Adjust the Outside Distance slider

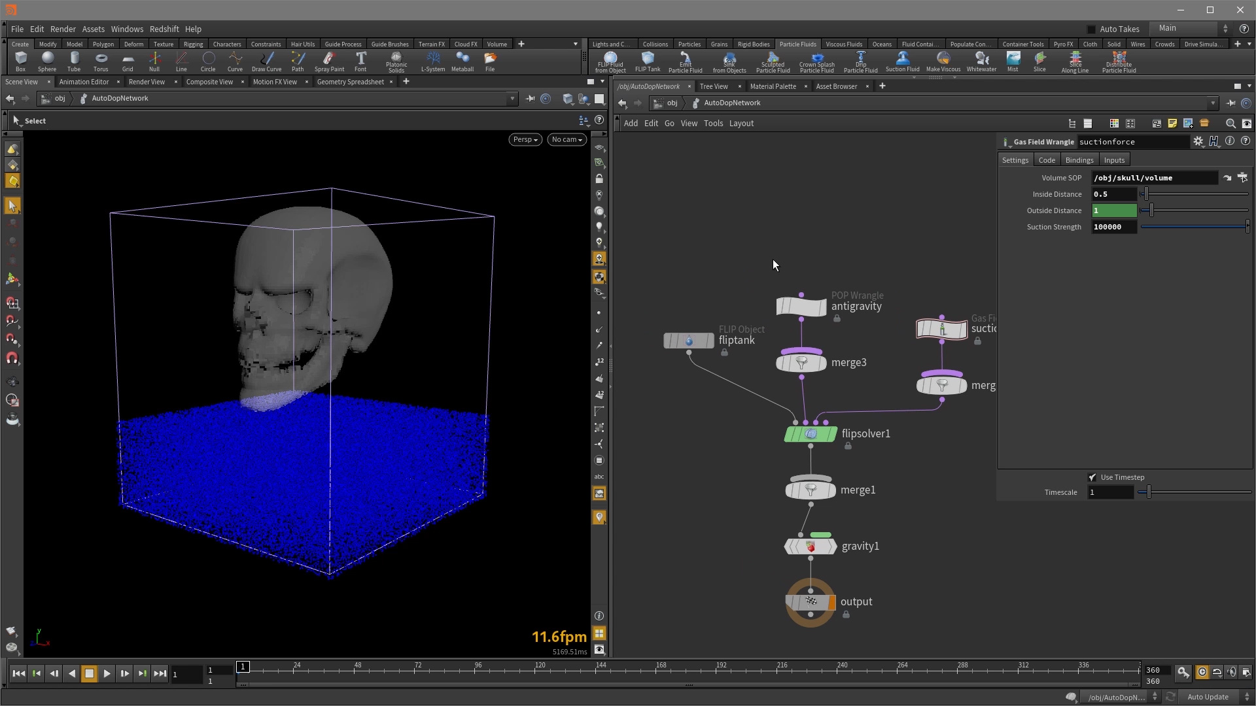click(x=1151, y=210)
